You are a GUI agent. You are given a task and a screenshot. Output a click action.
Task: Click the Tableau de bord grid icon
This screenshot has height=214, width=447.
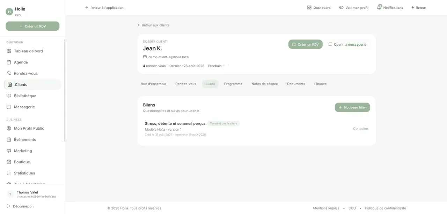coord(9,51)
